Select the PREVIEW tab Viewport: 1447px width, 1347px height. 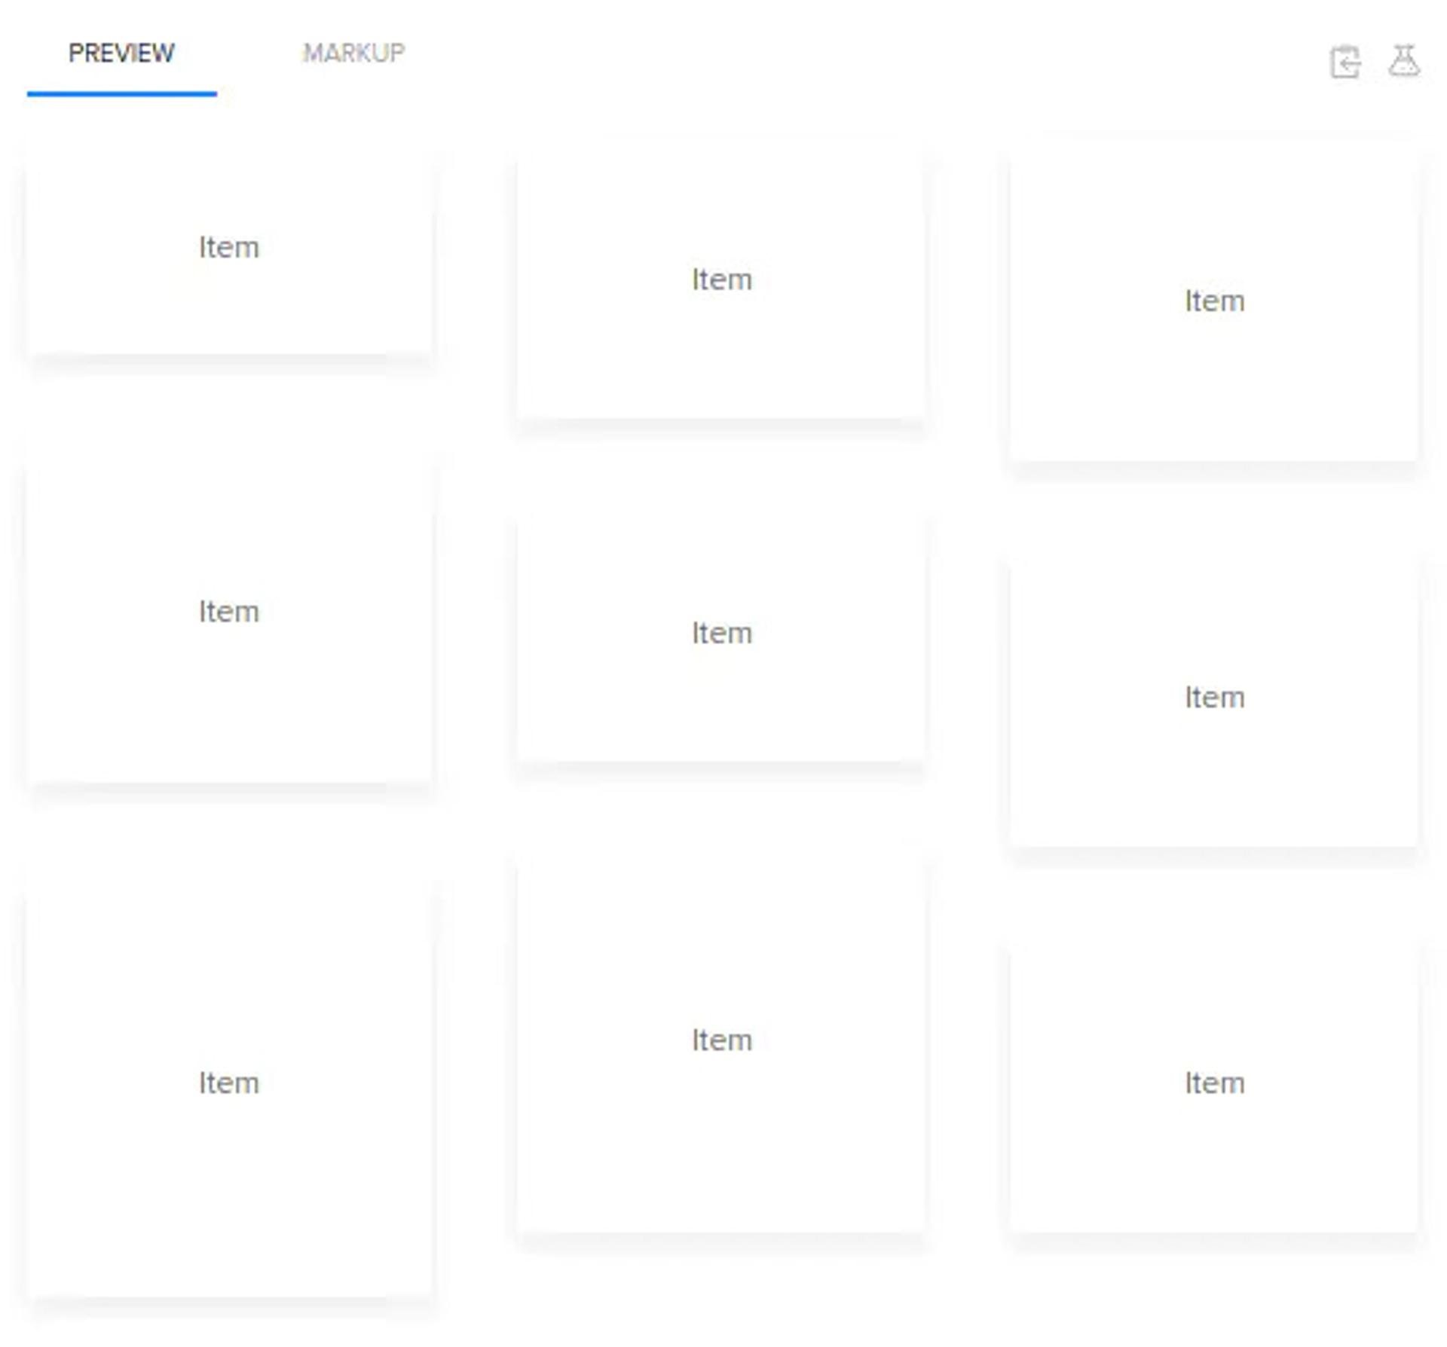121,53
